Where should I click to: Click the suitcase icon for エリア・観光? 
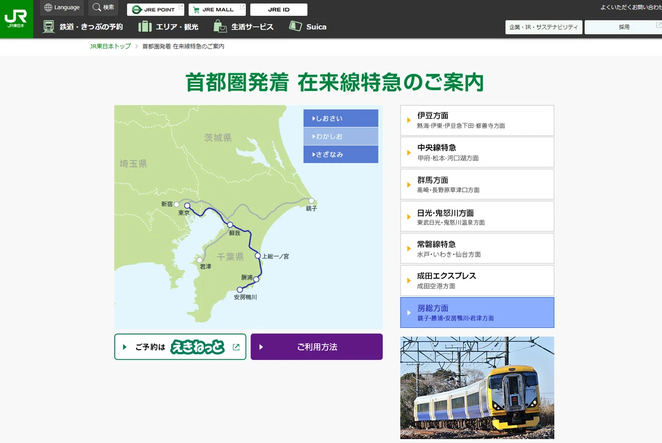[x=145, y=26]
